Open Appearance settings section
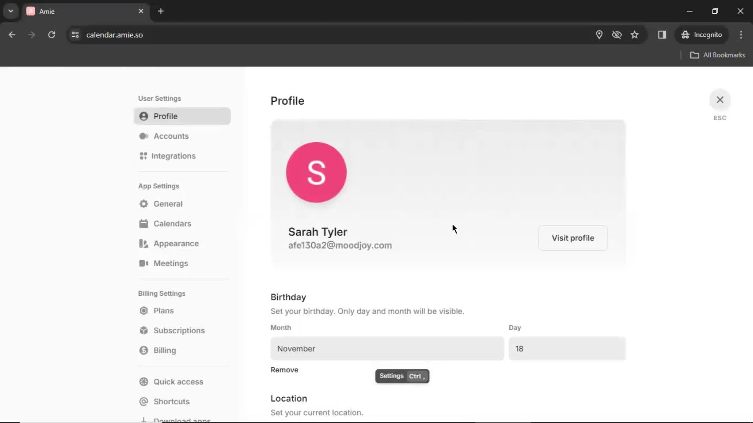Viewport: 753px width, 423px height. pyautogui.click(x=176, y=243)
